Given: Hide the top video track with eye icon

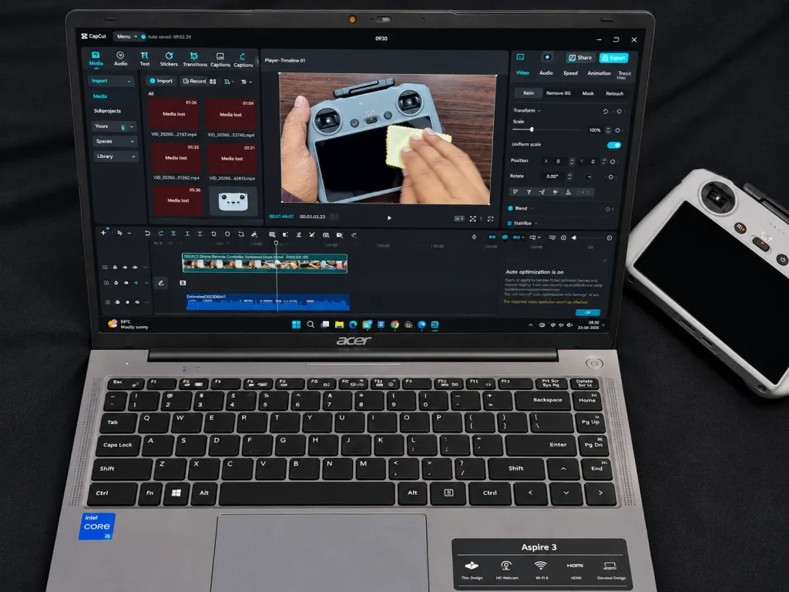Looking at the screenshot, I should (x=126, y=267).
